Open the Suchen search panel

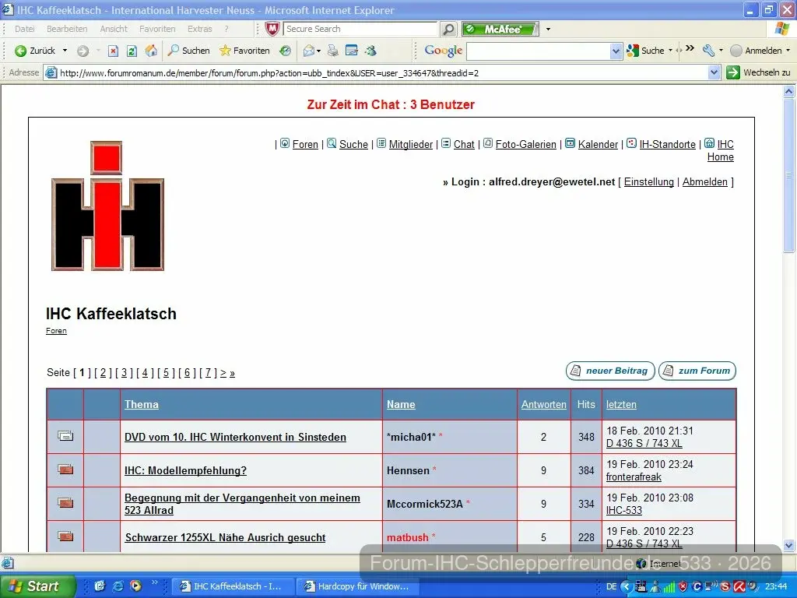[188, 51]
